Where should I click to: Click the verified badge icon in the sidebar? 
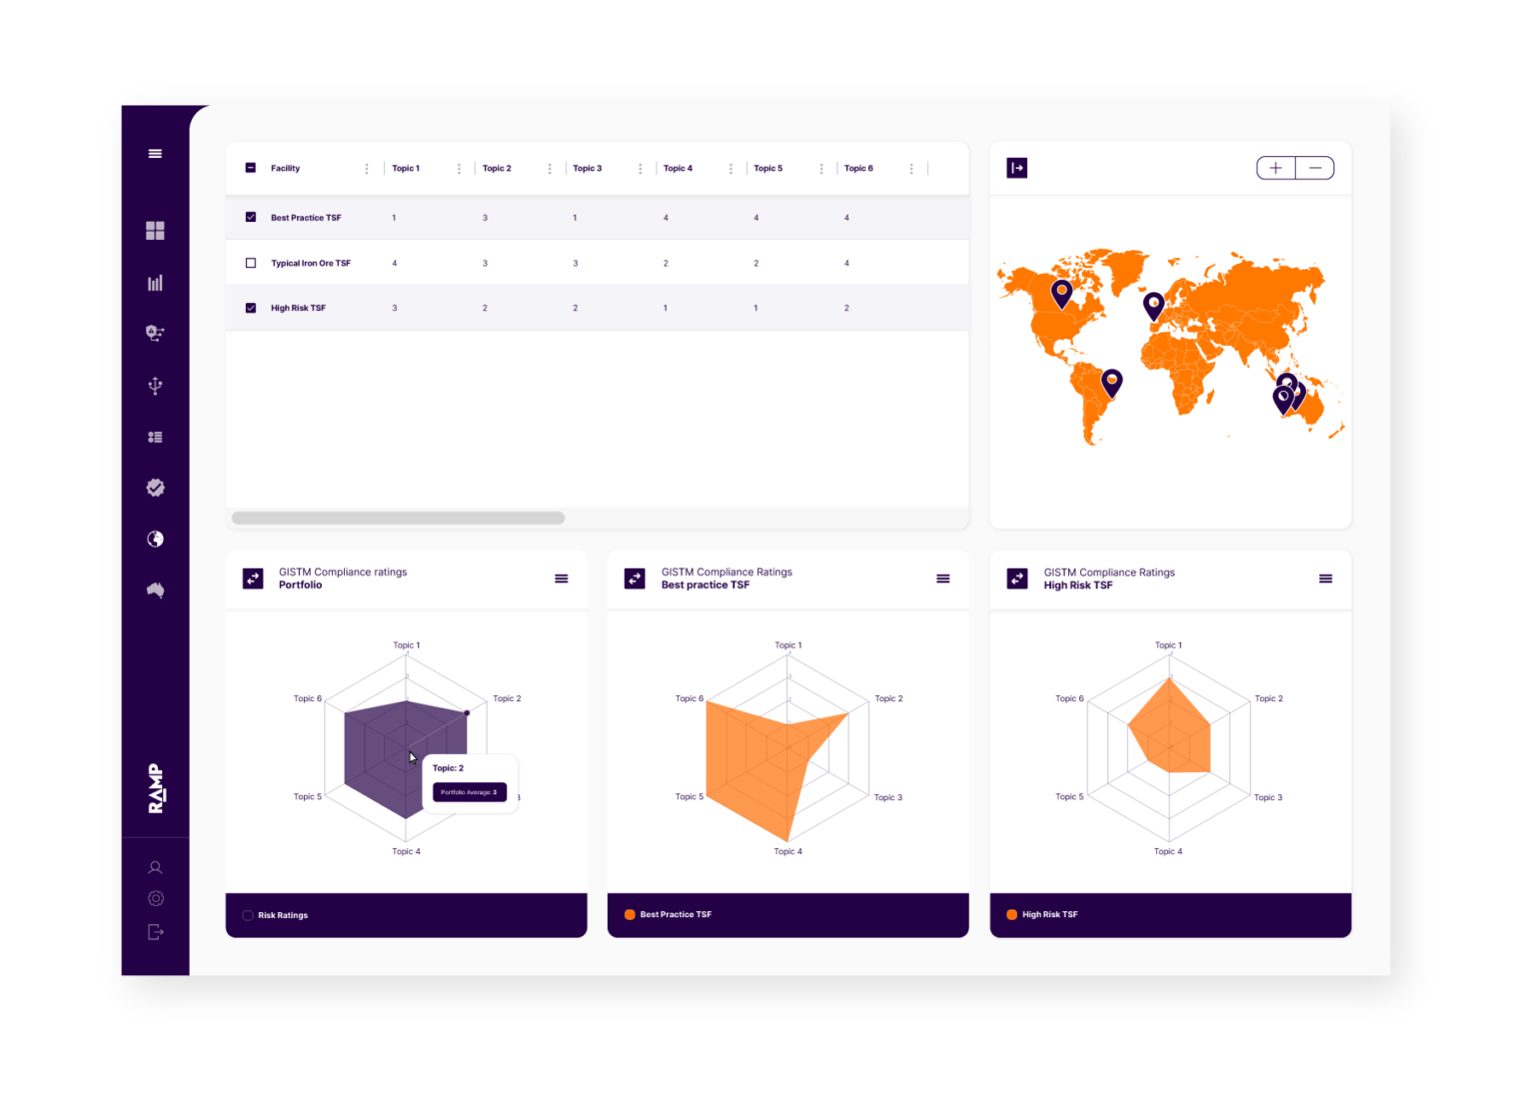155,488
